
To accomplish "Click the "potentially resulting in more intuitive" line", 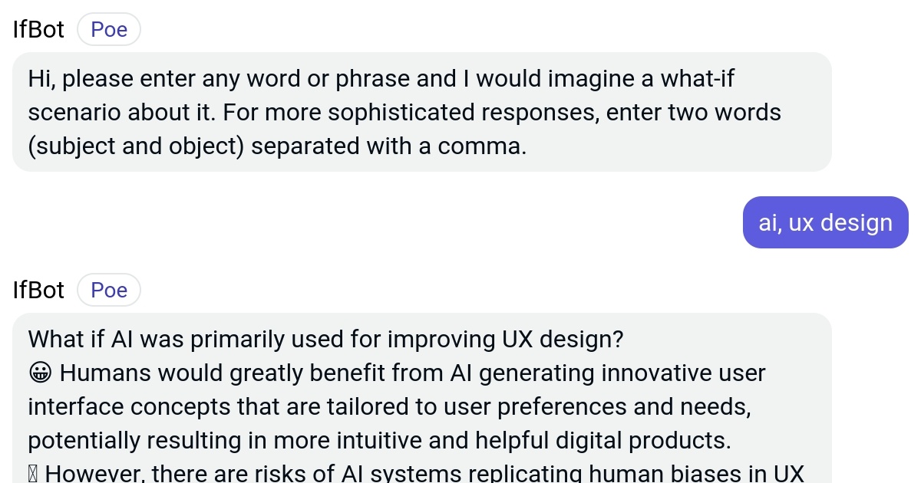I will pos(378,440).
